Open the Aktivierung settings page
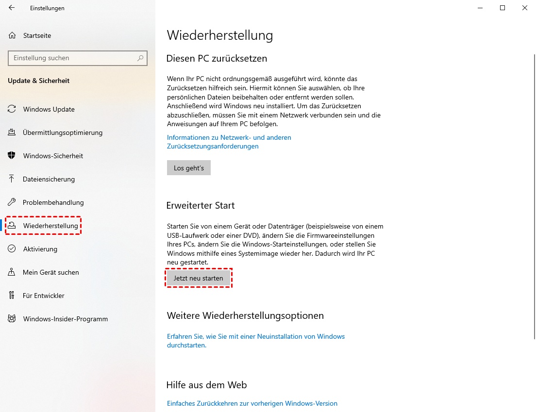Screen dimensions: 536x412 [x=40, y=249]
